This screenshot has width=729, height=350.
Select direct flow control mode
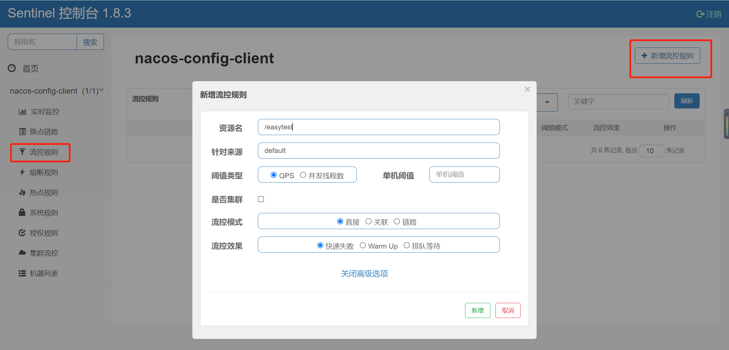pos(340,221)
